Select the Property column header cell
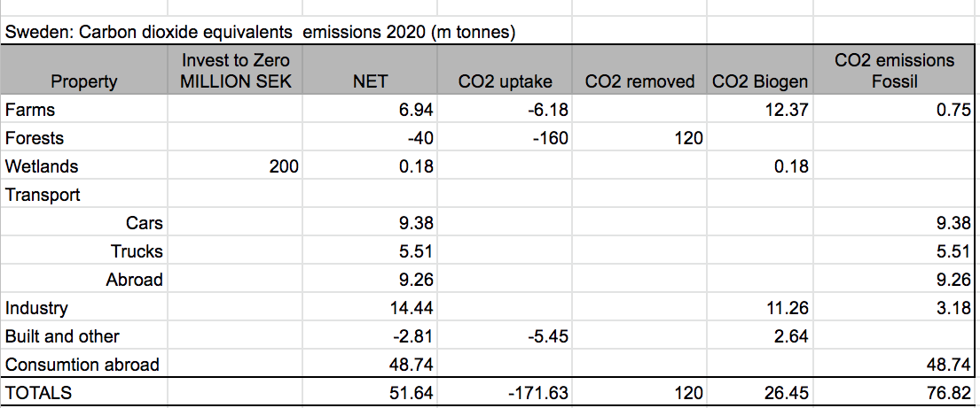Screen dimensions: 980x408 click(x=84, y=81)
